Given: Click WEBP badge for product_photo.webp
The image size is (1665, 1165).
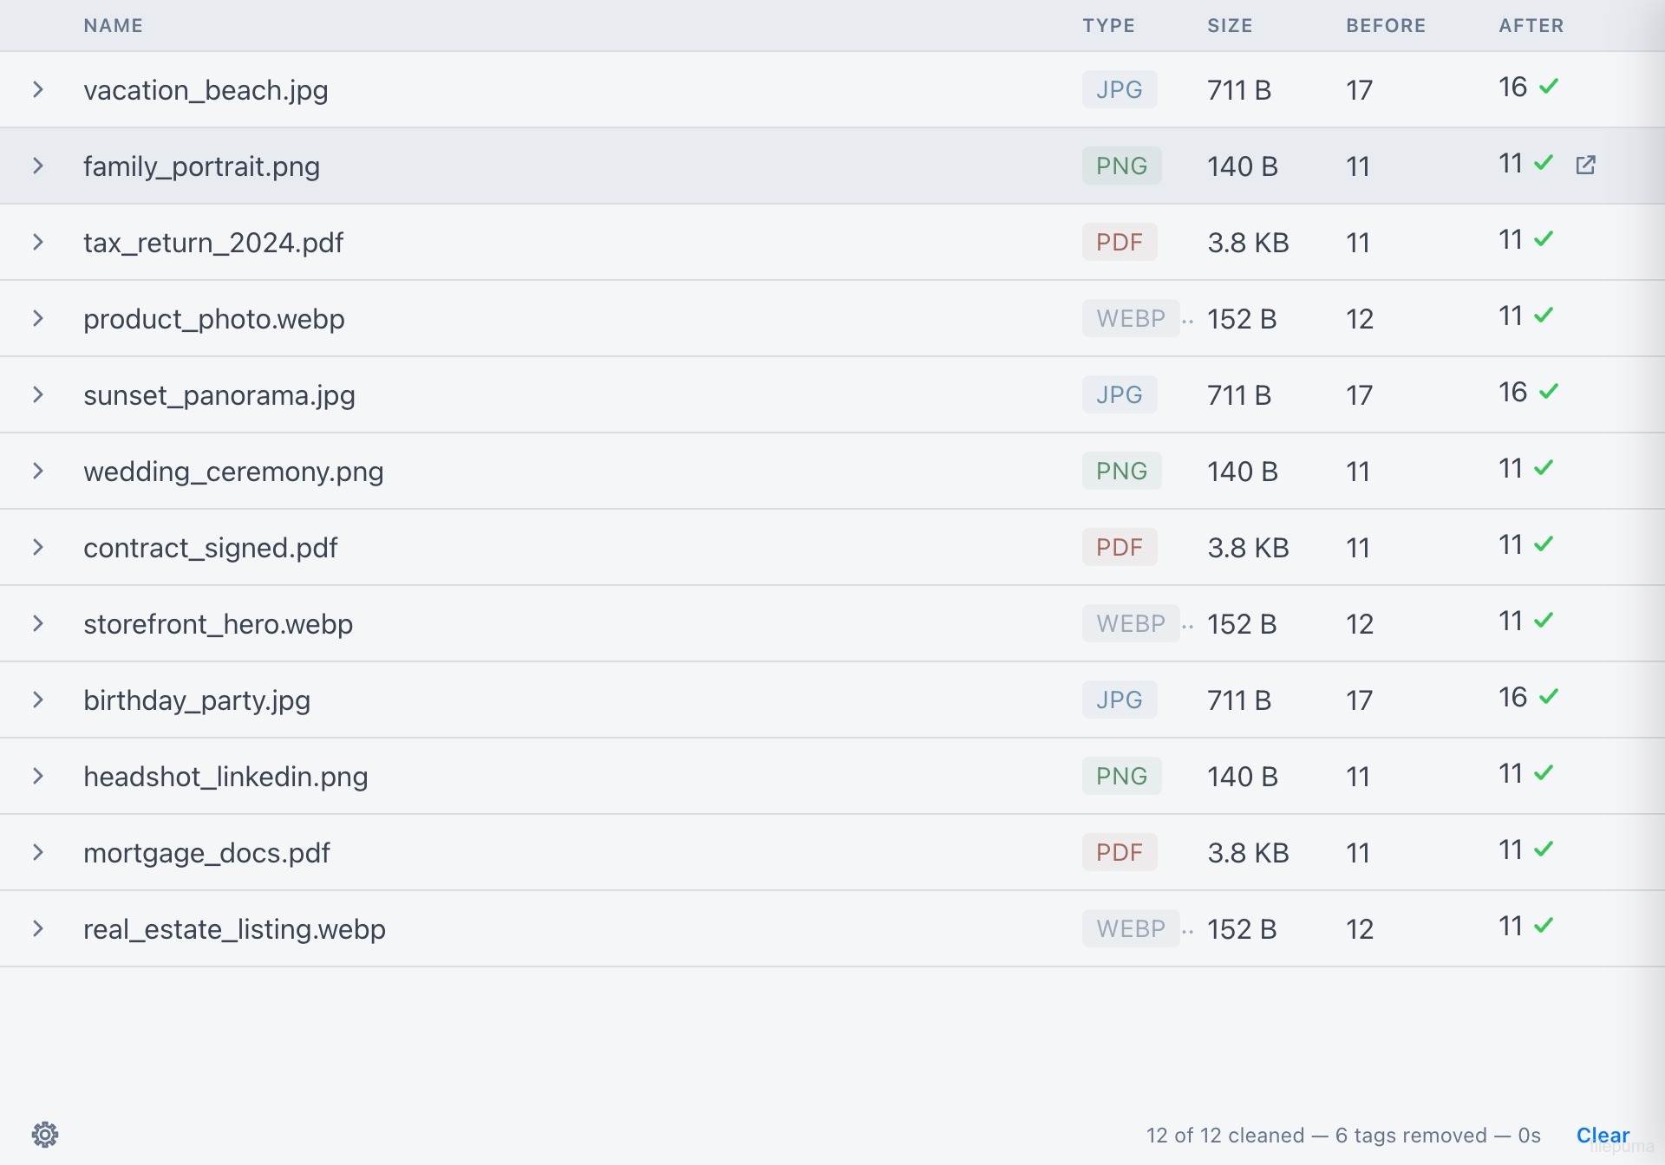Looking at the screenshot, I should coord(1131,318).
